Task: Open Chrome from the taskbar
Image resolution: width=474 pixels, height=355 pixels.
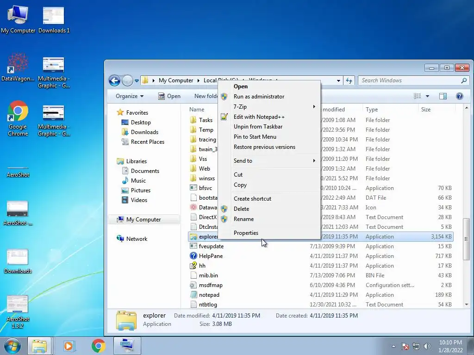Action: point(98,346)
